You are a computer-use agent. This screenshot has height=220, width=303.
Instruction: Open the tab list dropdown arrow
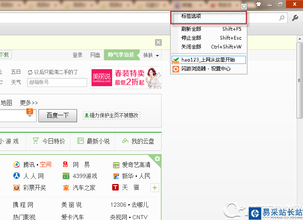(x=244, y=7)
